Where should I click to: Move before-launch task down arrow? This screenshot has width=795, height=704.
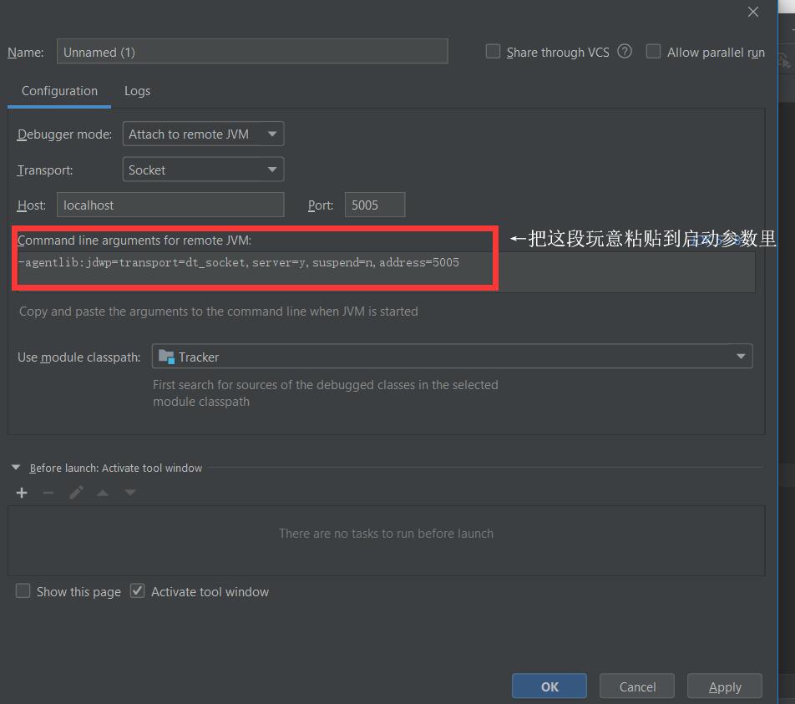pyautogui.click(x=130, y=493)
